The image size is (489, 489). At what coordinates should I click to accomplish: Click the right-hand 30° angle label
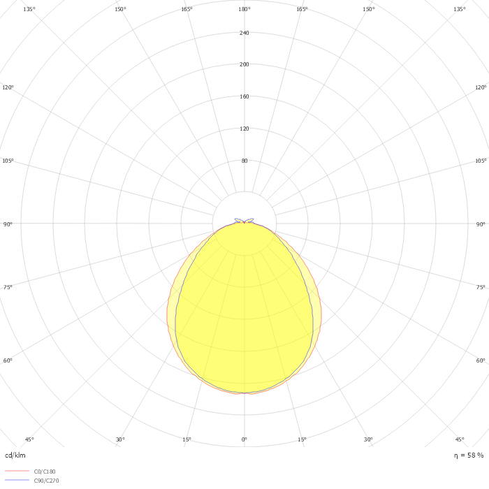point(368,439)
